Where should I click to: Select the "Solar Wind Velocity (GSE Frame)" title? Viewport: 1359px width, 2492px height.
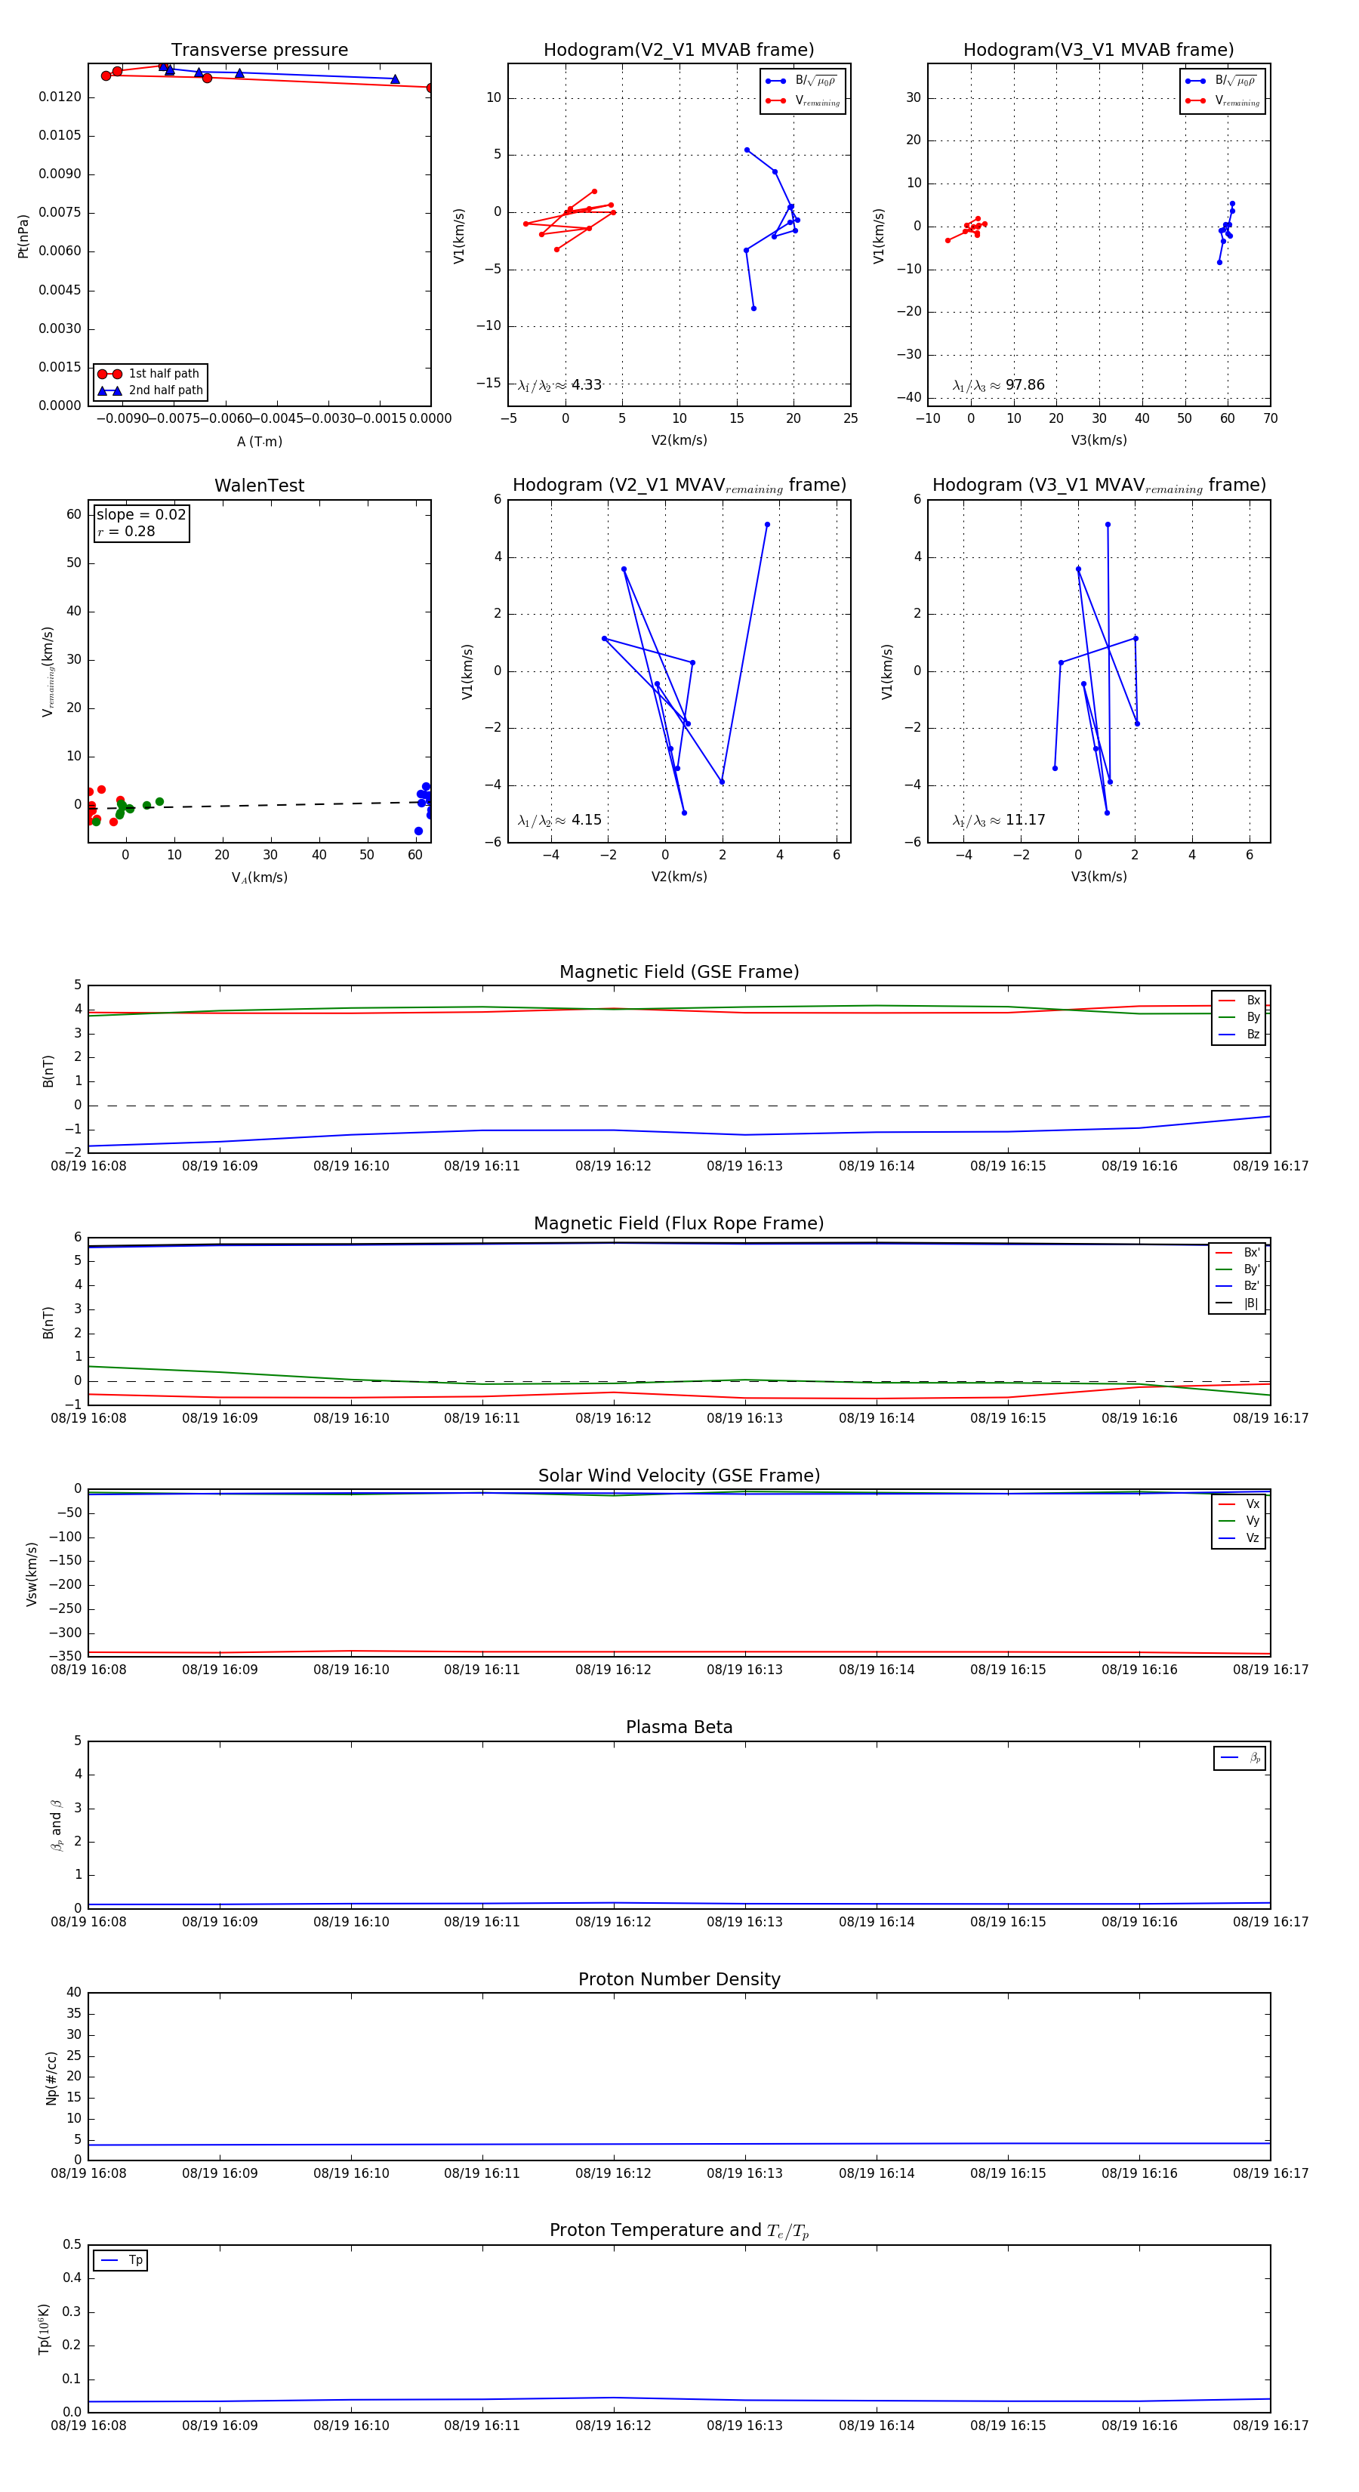[x=679, y=1476]
